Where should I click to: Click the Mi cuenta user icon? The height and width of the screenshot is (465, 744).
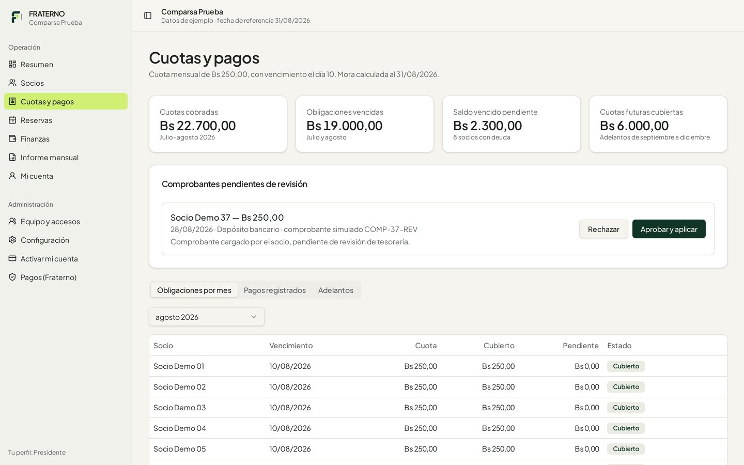[x=12, y=176]
